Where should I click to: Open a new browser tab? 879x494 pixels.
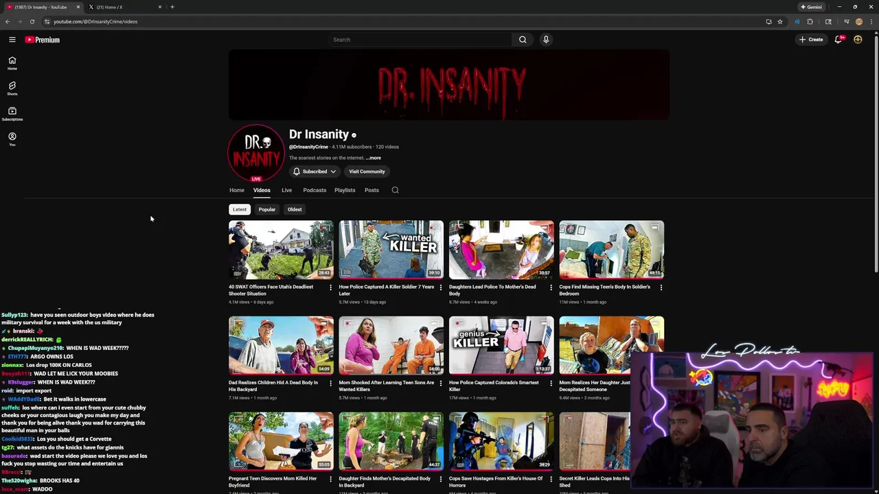click(x=172, y=7)
